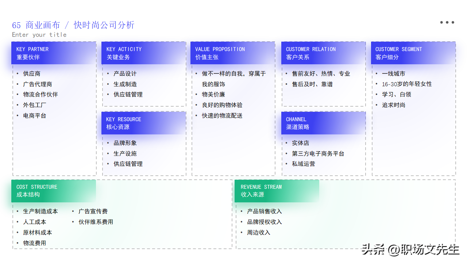The width and height of the screenshot is (467, 263).
Task: Click the 'Enter your title' placeholder
Action: tap(39, 35)
